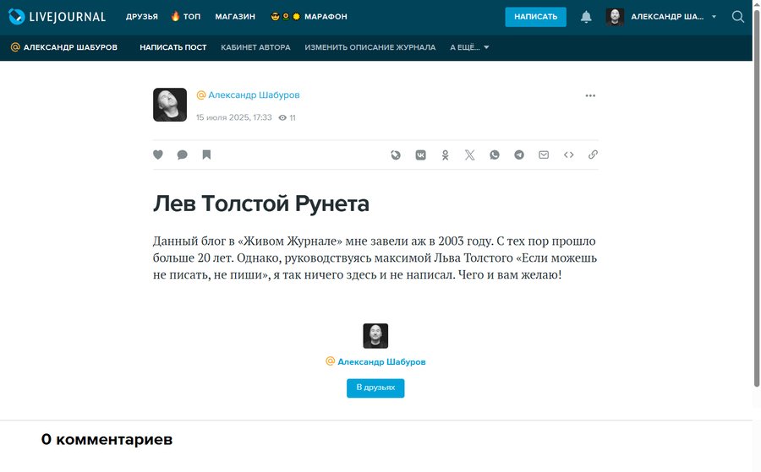Image resolution: width=761 pixels, height=472 pixels.
Task: Open МАГАЗИН in top navigation
Action: point(235,17)
